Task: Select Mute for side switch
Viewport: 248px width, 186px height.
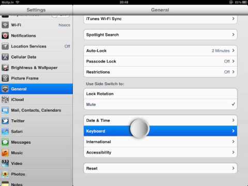Action: 160,104
